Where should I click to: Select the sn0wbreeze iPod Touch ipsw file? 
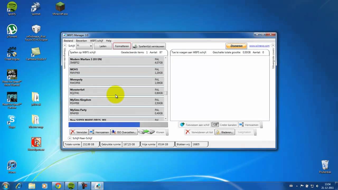click(x=36, y=33)
